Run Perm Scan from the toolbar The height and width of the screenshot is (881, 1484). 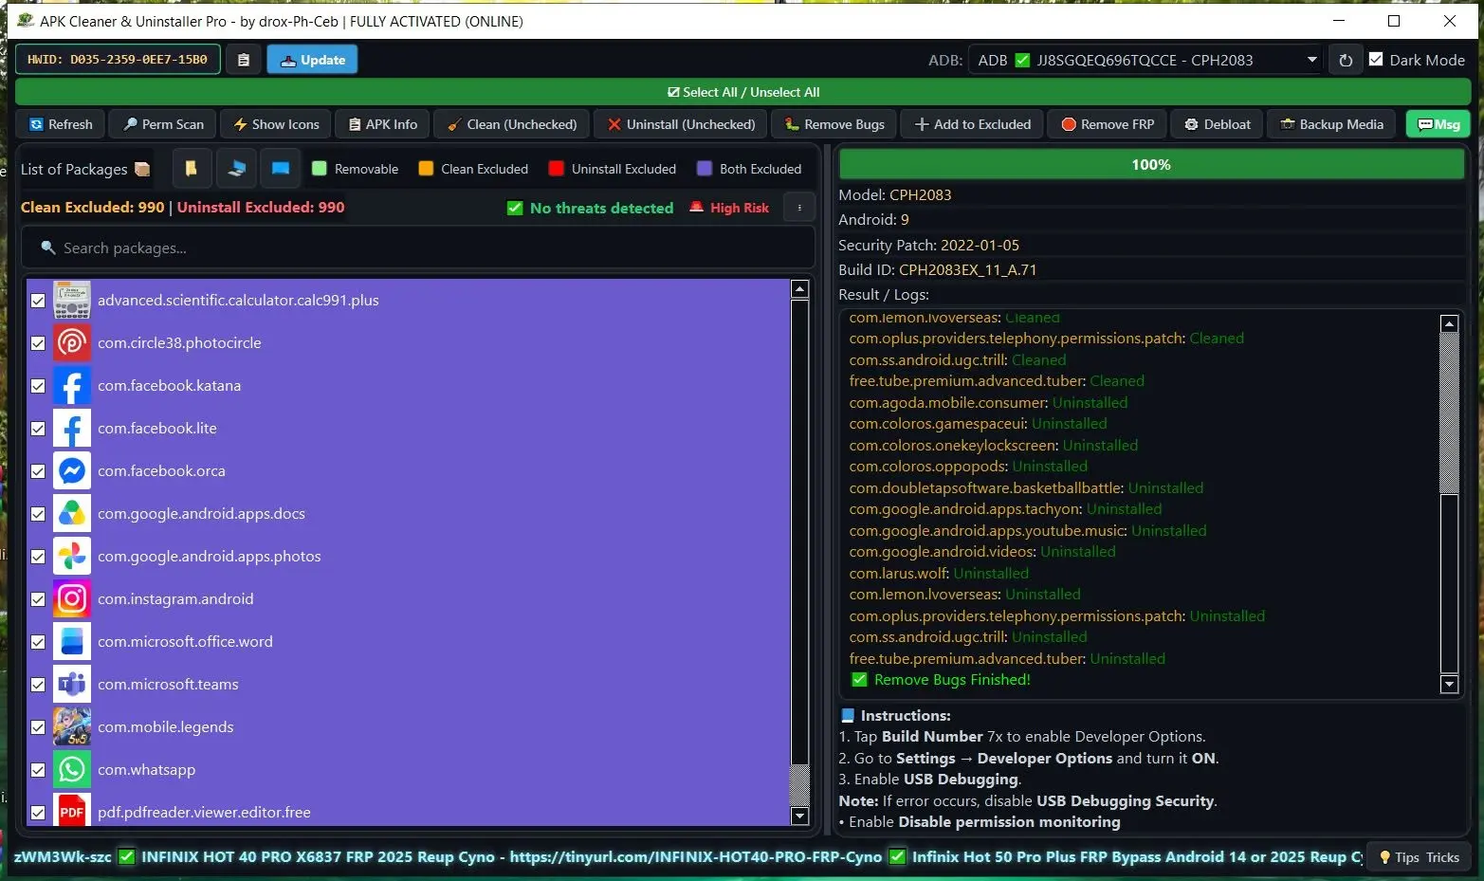tap(162, 124)
